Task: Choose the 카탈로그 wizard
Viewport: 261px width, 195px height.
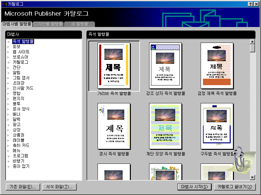Action: point(21,62)
